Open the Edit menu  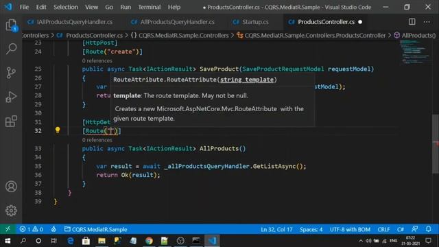pyautogui.click(x=41, y=7)
